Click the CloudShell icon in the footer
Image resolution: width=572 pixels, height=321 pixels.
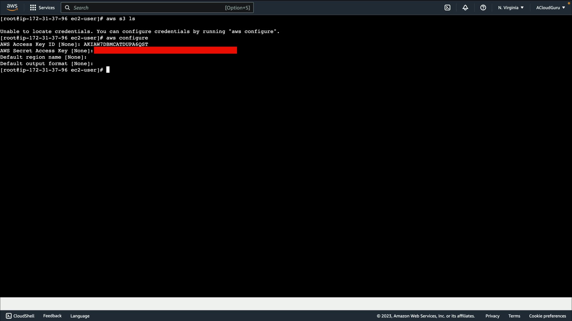click(x=9, y=316)
